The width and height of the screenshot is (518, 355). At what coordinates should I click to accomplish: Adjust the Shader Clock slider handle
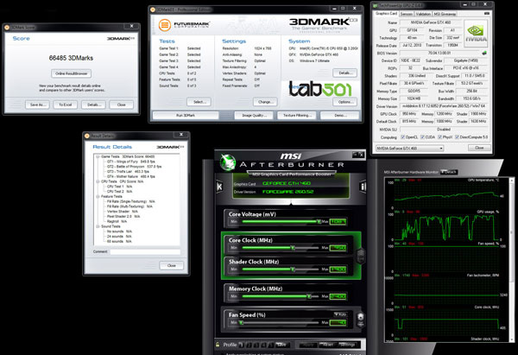[x=293, y=269]
